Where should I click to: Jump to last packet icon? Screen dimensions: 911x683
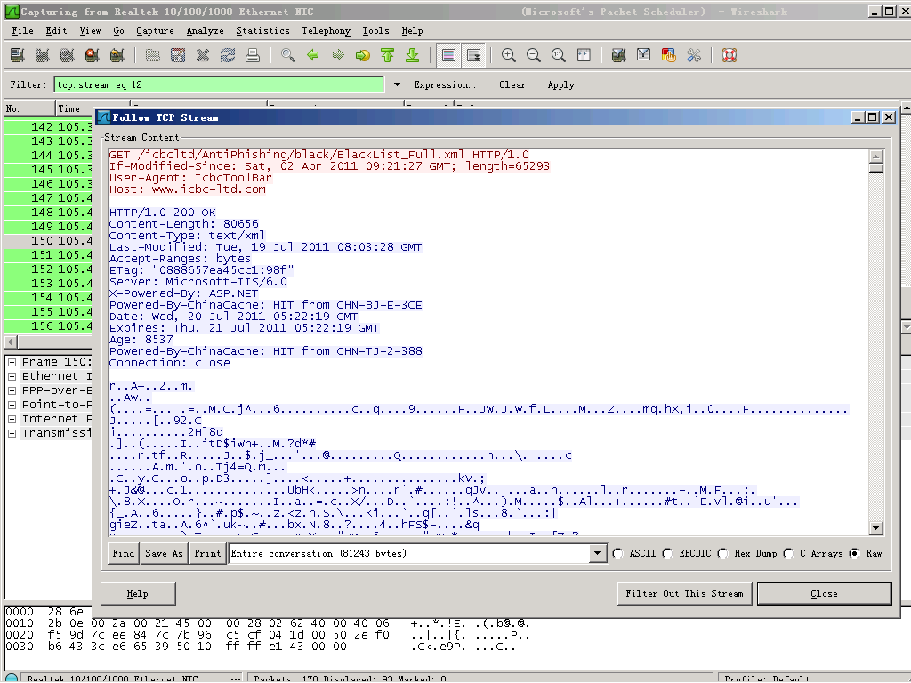tap(413, 55)
